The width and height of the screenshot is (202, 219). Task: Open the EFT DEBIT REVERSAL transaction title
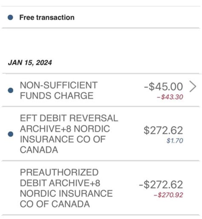pyautogui.click(x=69, y=118)
